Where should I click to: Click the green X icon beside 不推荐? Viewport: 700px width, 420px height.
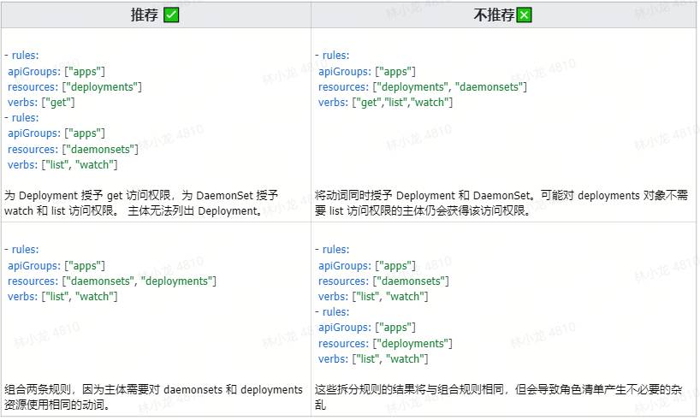click(x=524, y=15)
